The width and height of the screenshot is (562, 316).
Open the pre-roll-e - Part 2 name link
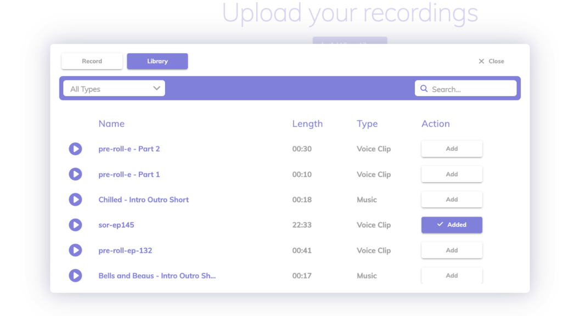tap(129, 149)
